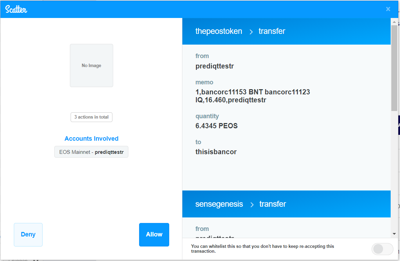Click the Accounts Involved heading
Image resolution: width=400 pixels, height=261 pixels.
pyautogui.click(x=91, y=138)
